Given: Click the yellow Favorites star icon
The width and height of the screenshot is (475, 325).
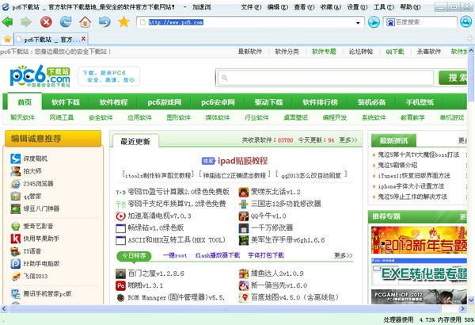Looking at the screenshot, I should [x=123, y=21].
